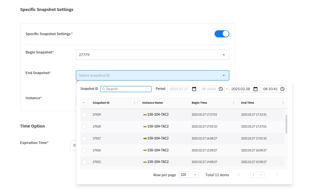The image size is (310, 191).
Task: Open calendar picker for start date 2025.02.27
Action: [194, 89]
